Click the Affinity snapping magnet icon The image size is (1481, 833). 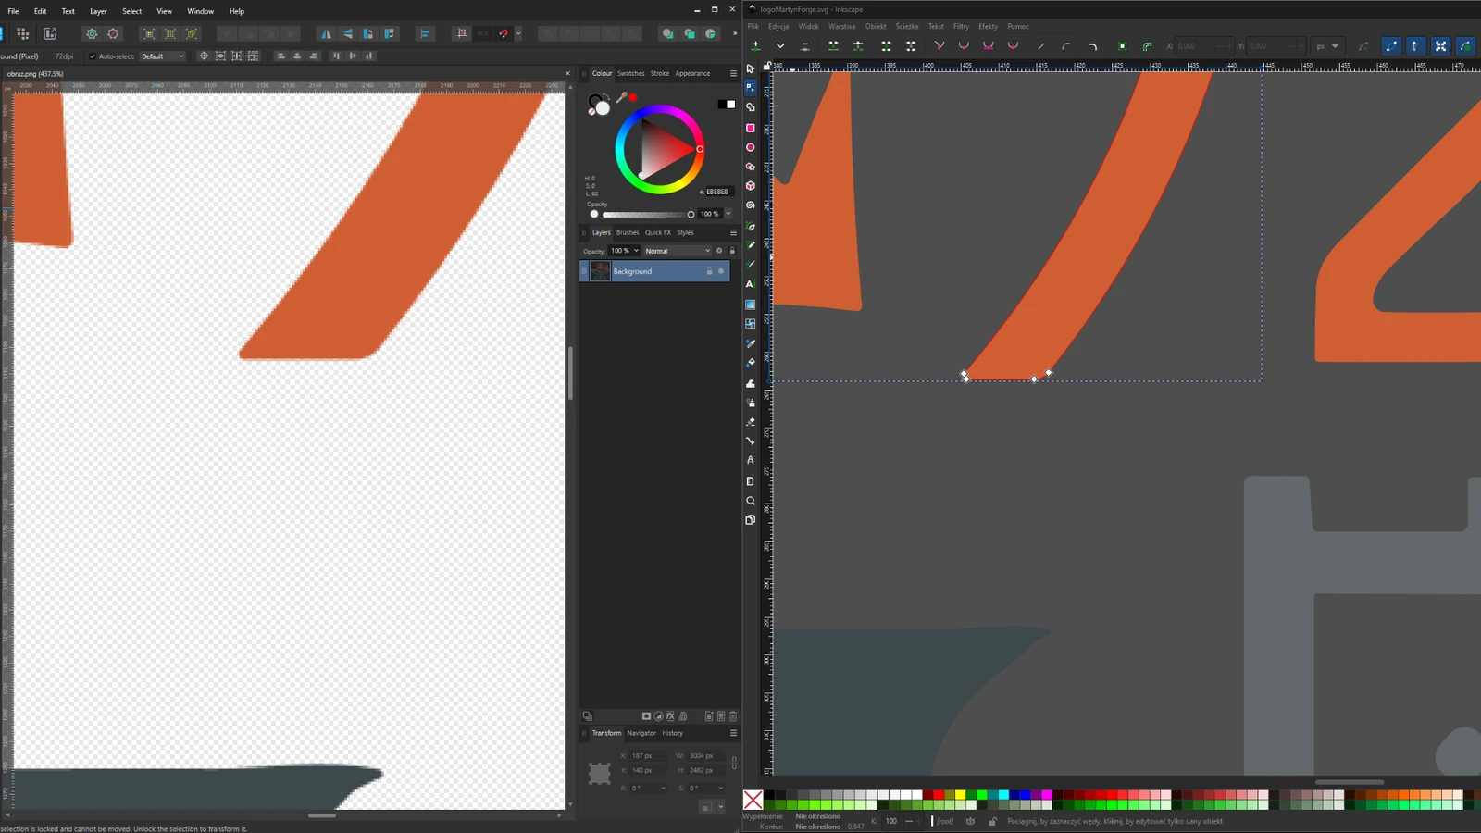tap(504, 34)
